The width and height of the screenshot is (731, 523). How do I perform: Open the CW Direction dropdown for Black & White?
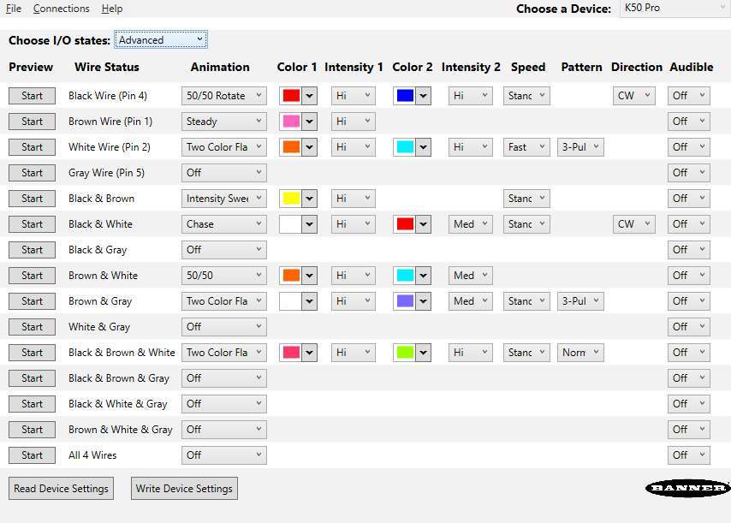pyautogui.click(x=633, y=223)
